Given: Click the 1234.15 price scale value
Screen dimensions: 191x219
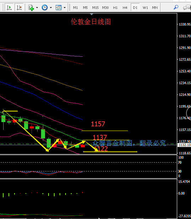Looking at the screenshot, I should tap(185, 83).
